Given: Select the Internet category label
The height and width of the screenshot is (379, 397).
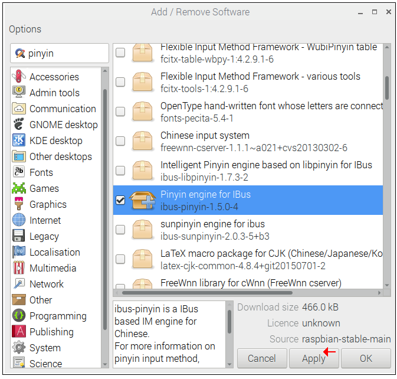Looking at the screenshot, I should click(45, 220).
